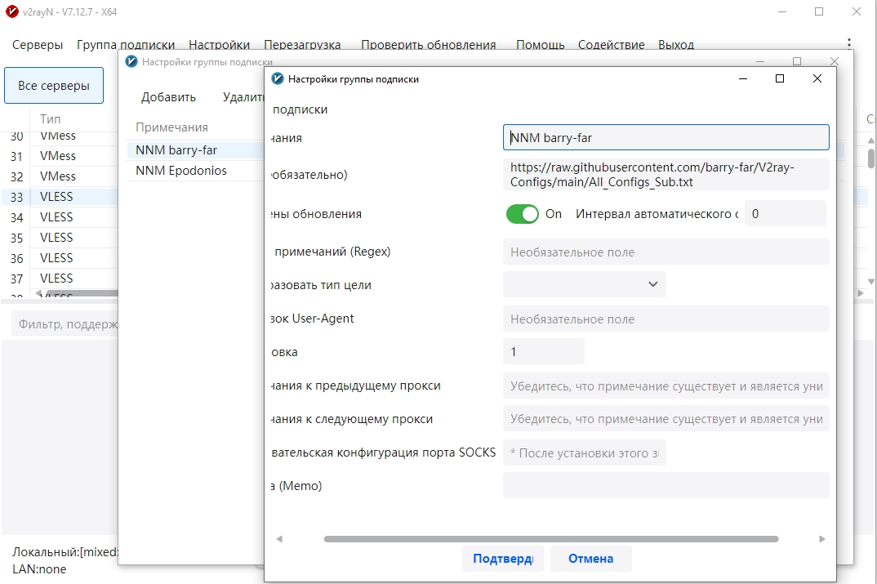Click the Отмена button
877x584 pixels.
[x=590, y=558]
